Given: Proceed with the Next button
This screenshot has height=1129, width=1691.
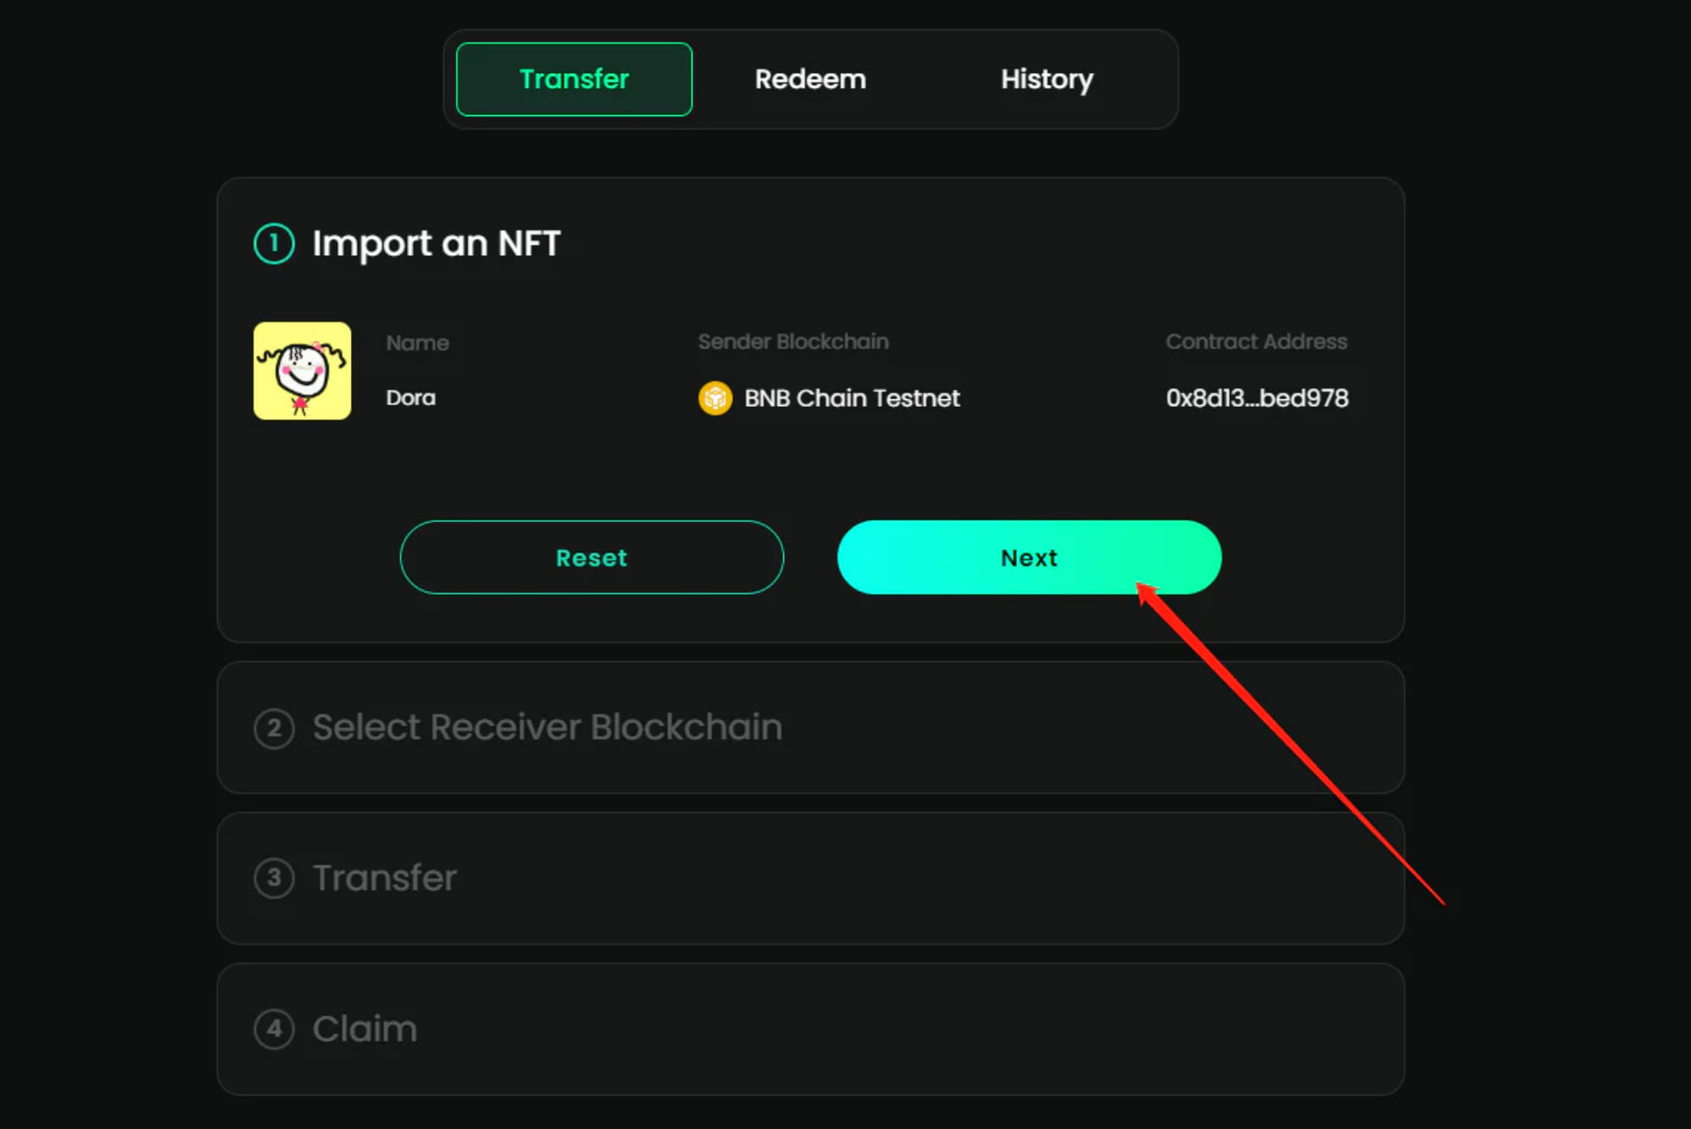Looking at the screenshot, I should [1029, 558].
